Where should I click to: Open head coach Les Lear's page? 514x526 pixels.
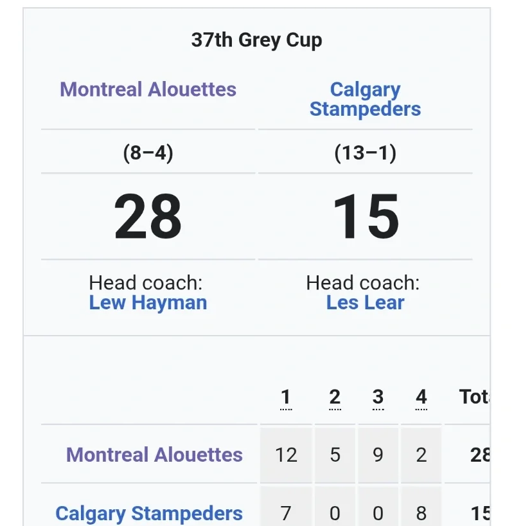[365, 303]
